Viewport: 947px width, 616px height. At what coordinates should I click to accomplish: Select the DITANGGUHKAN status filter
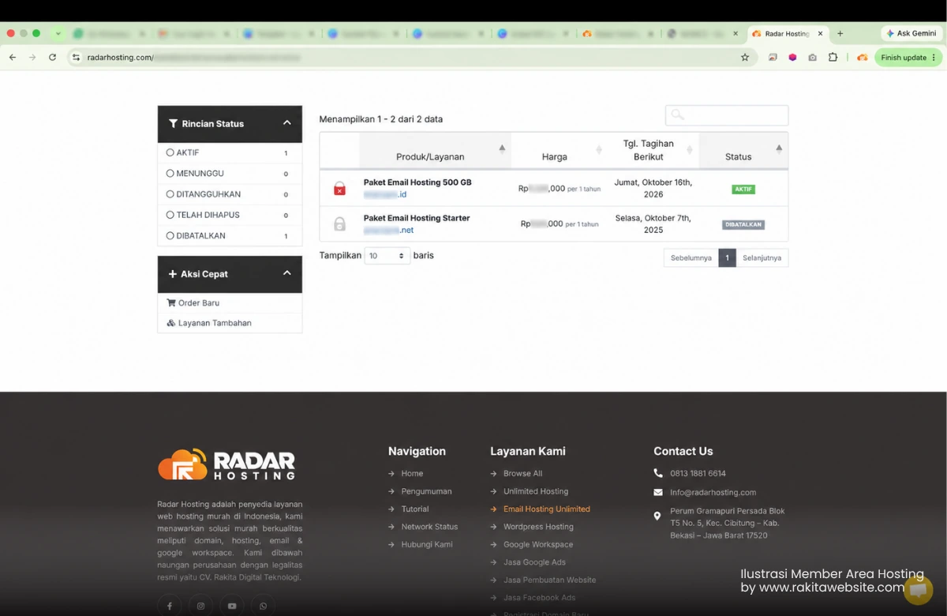tap(230, 193)
